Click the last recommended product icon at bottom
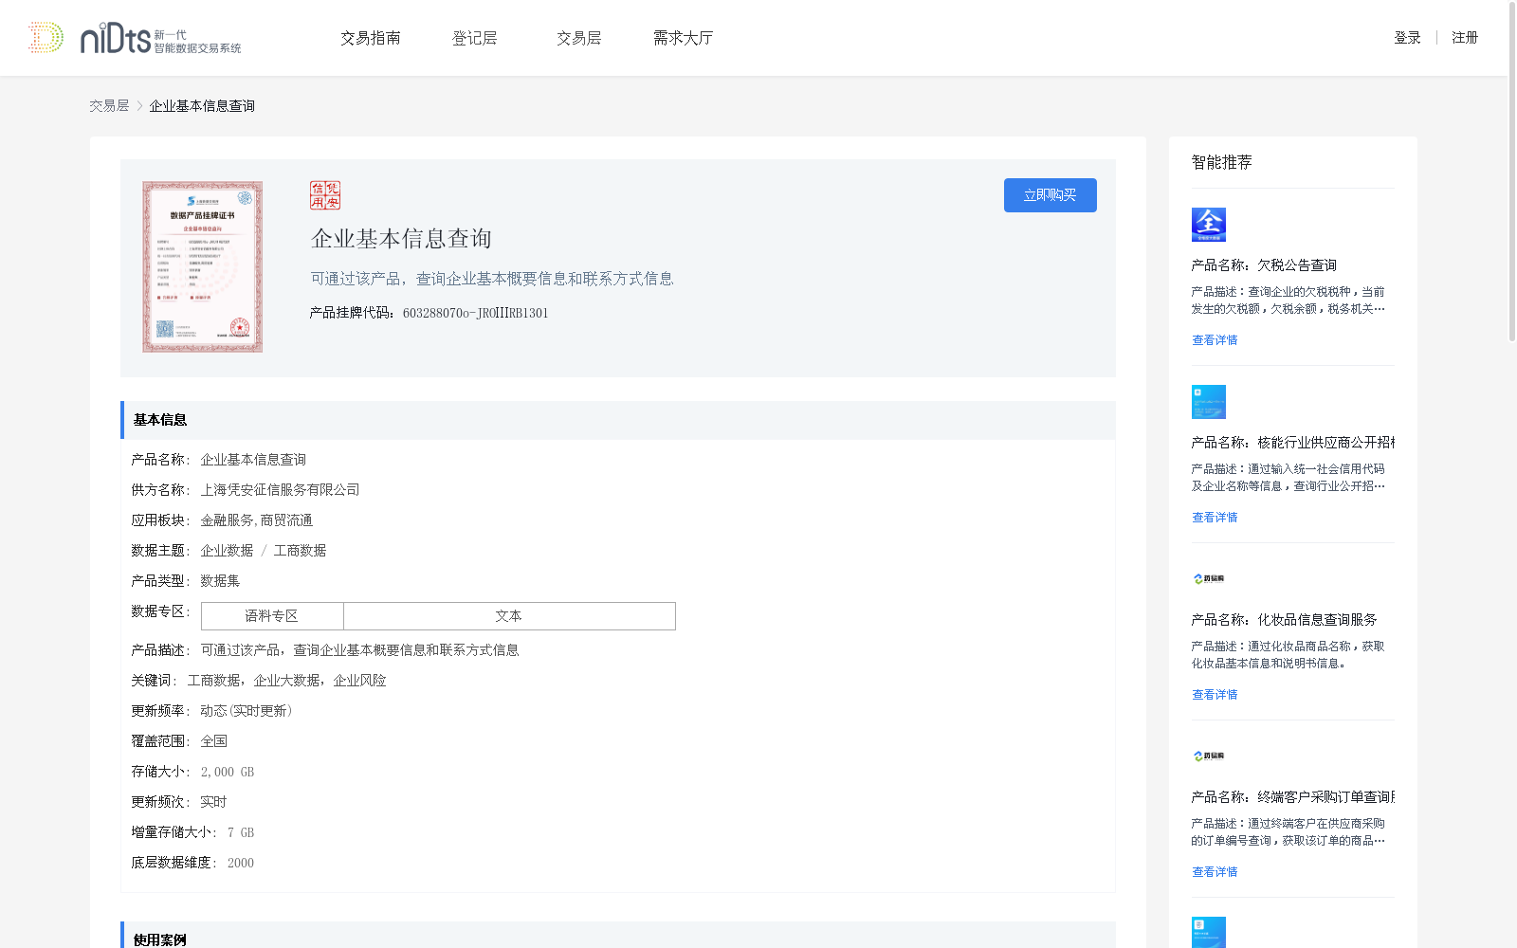This screenshot has width=1517, height=948. click(1209, 933)
